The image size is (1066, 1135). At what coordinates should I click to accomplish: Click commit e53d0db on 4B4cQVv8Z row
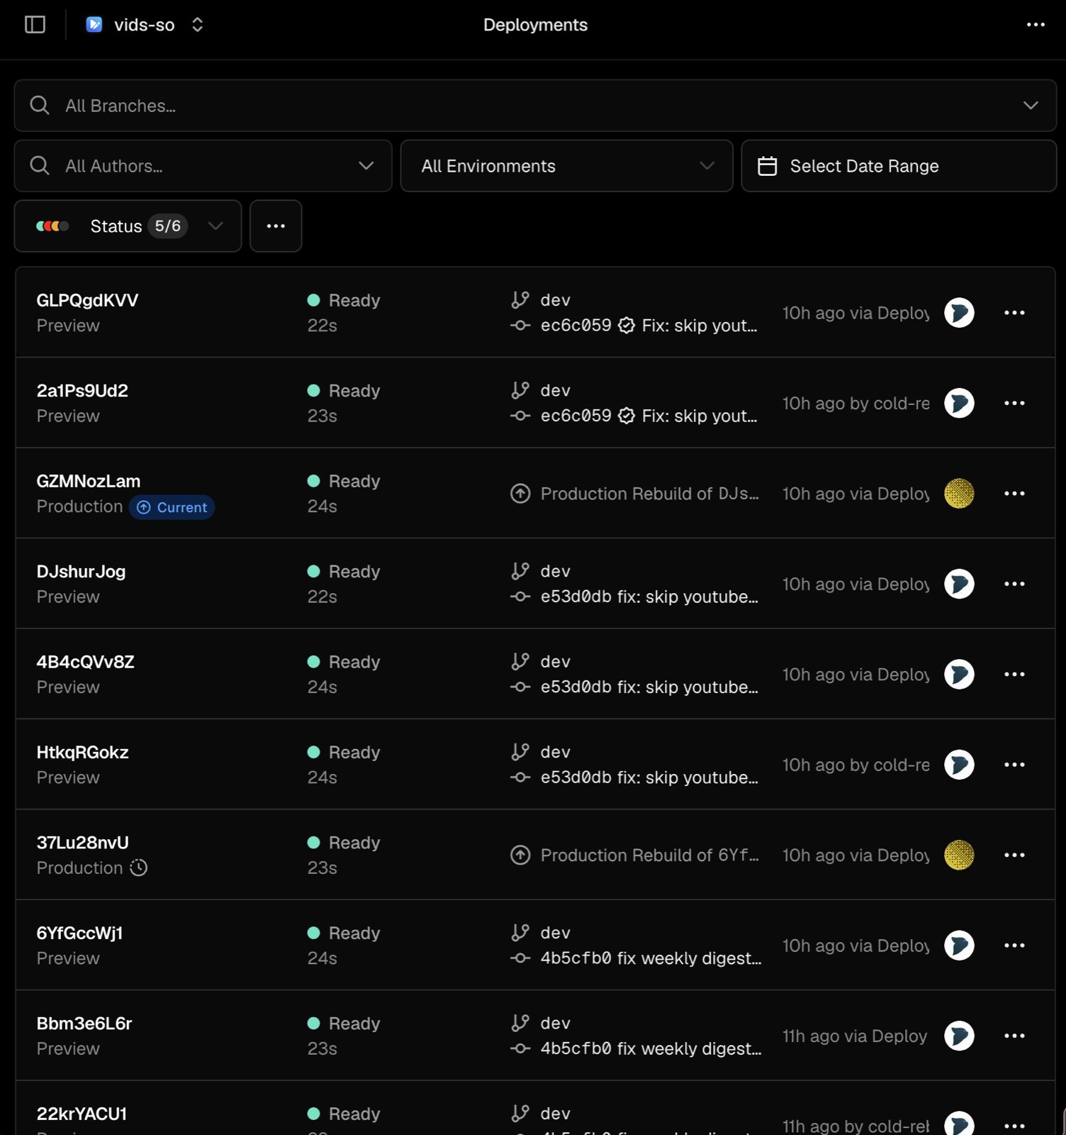pos(576,687)
